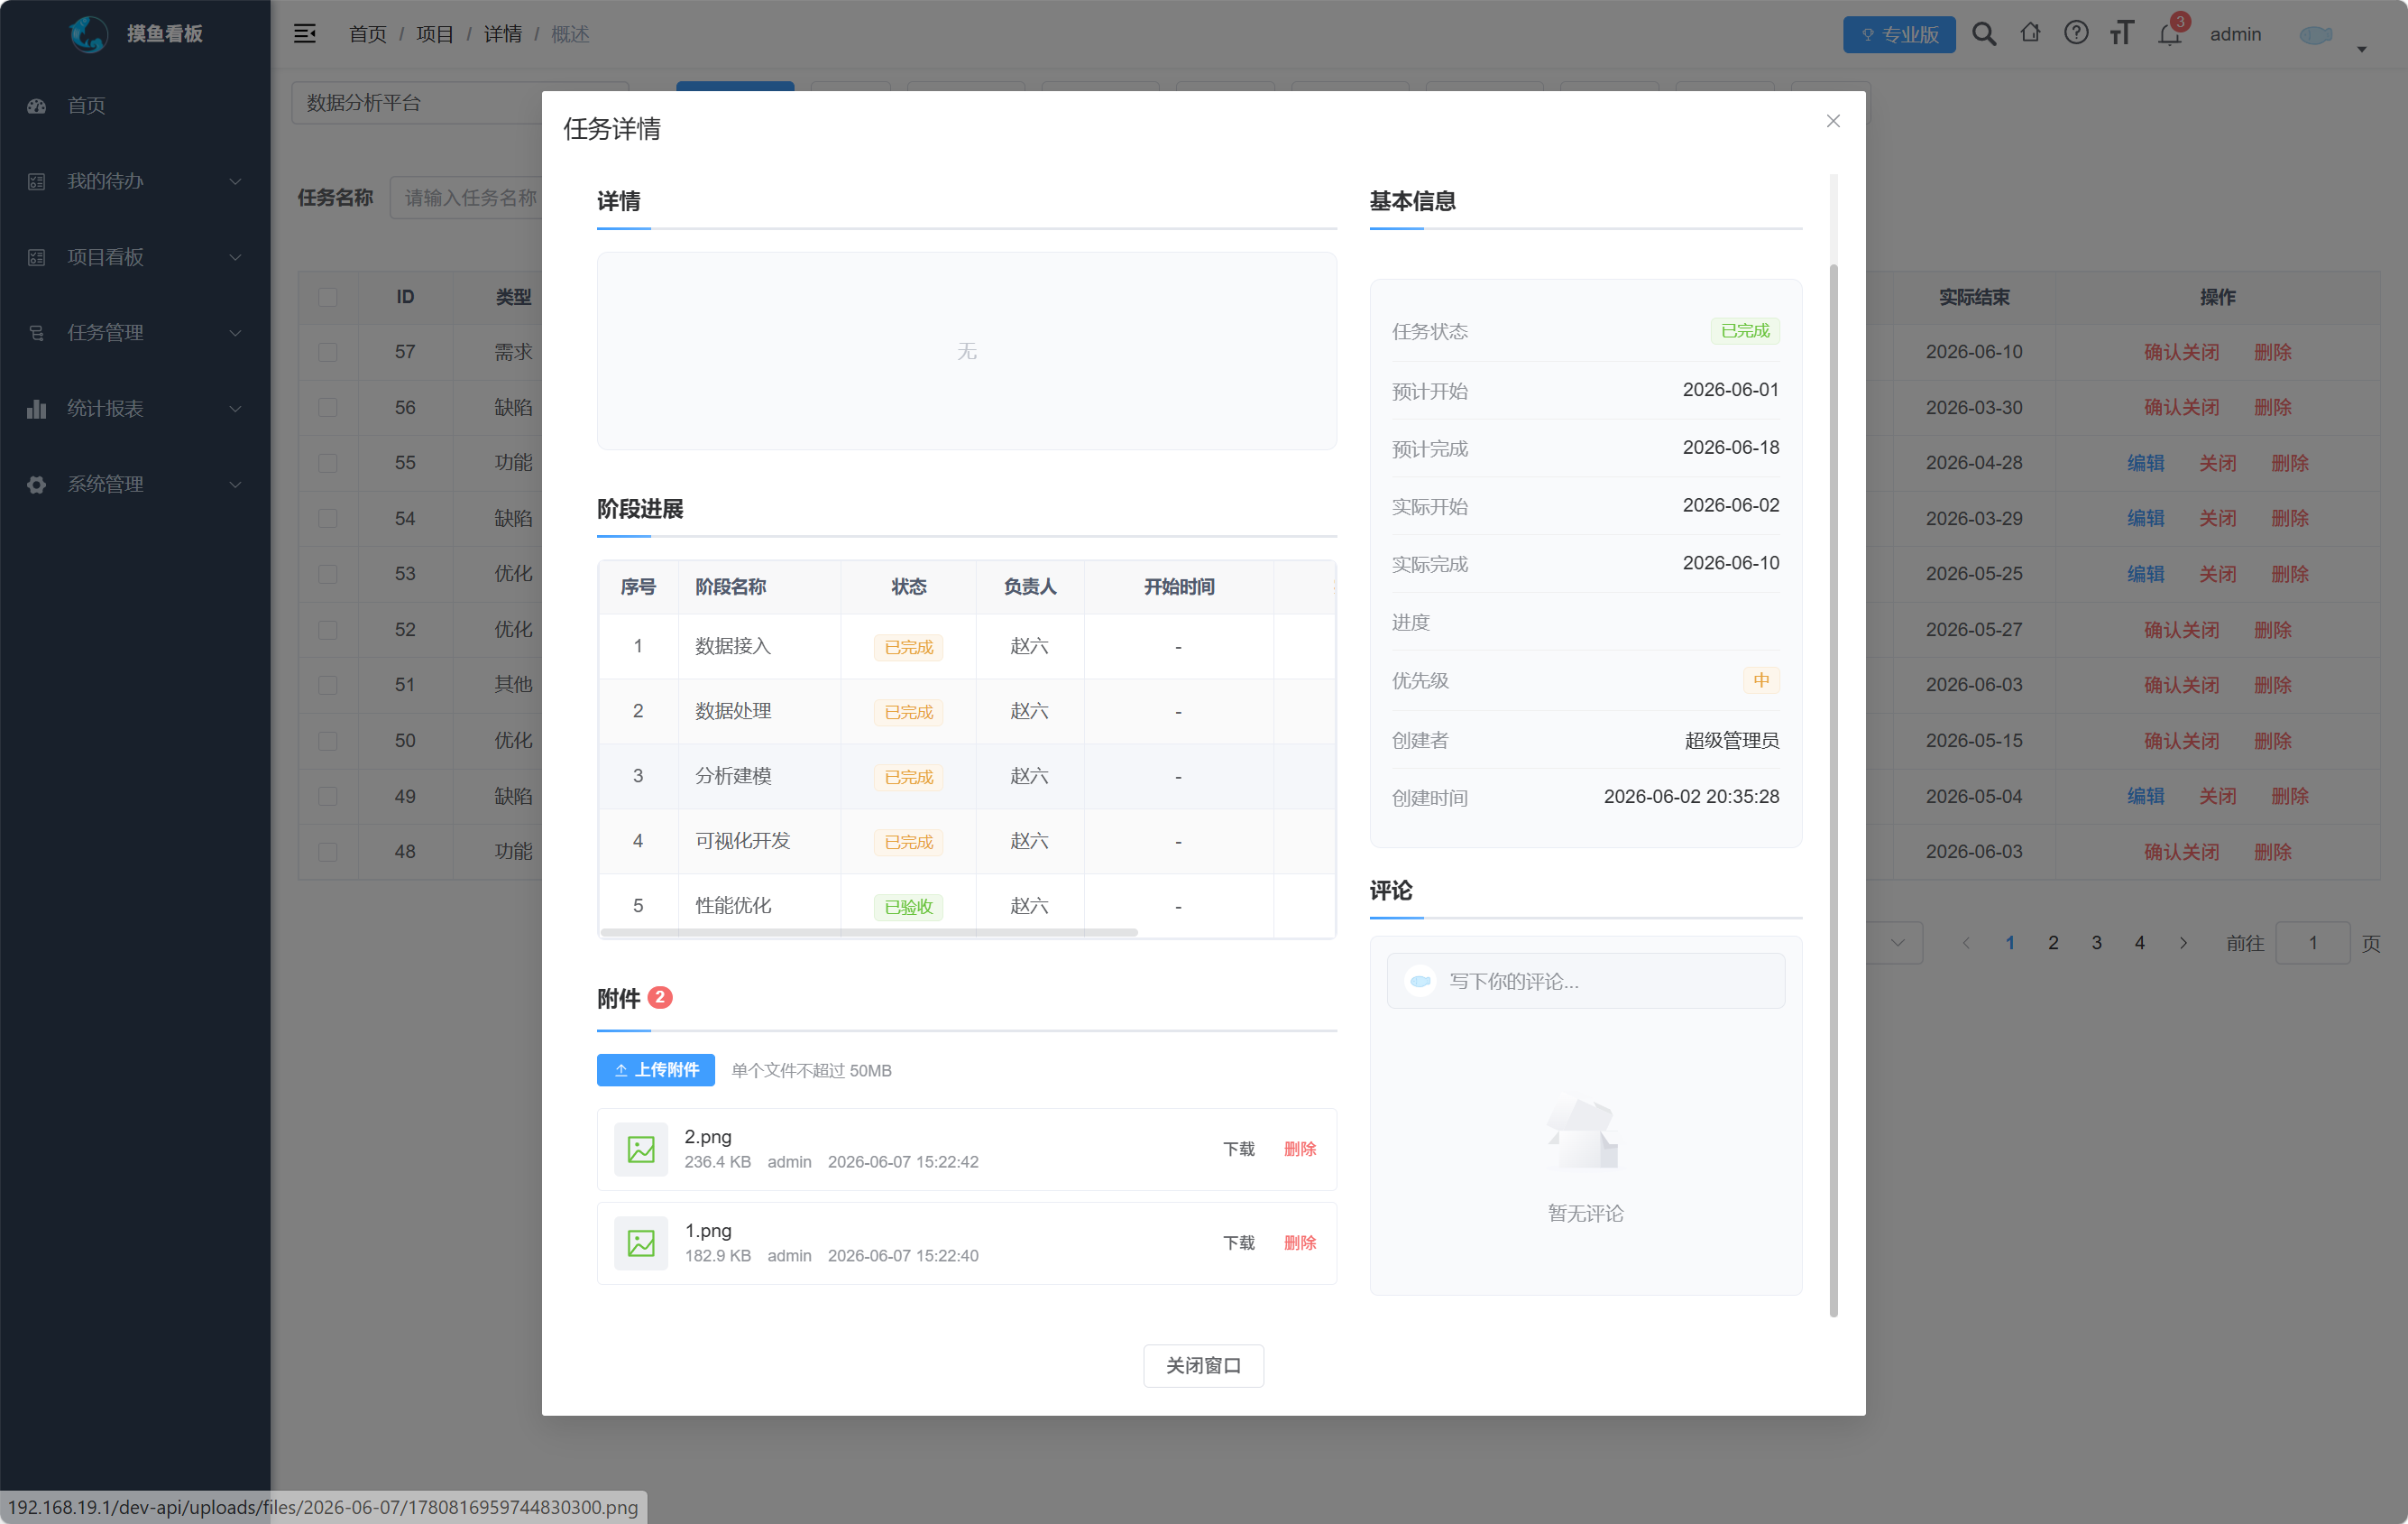Toggle the select-all checkbox in table header
Screen dimensions: 2408x1524
click(328, 297)
